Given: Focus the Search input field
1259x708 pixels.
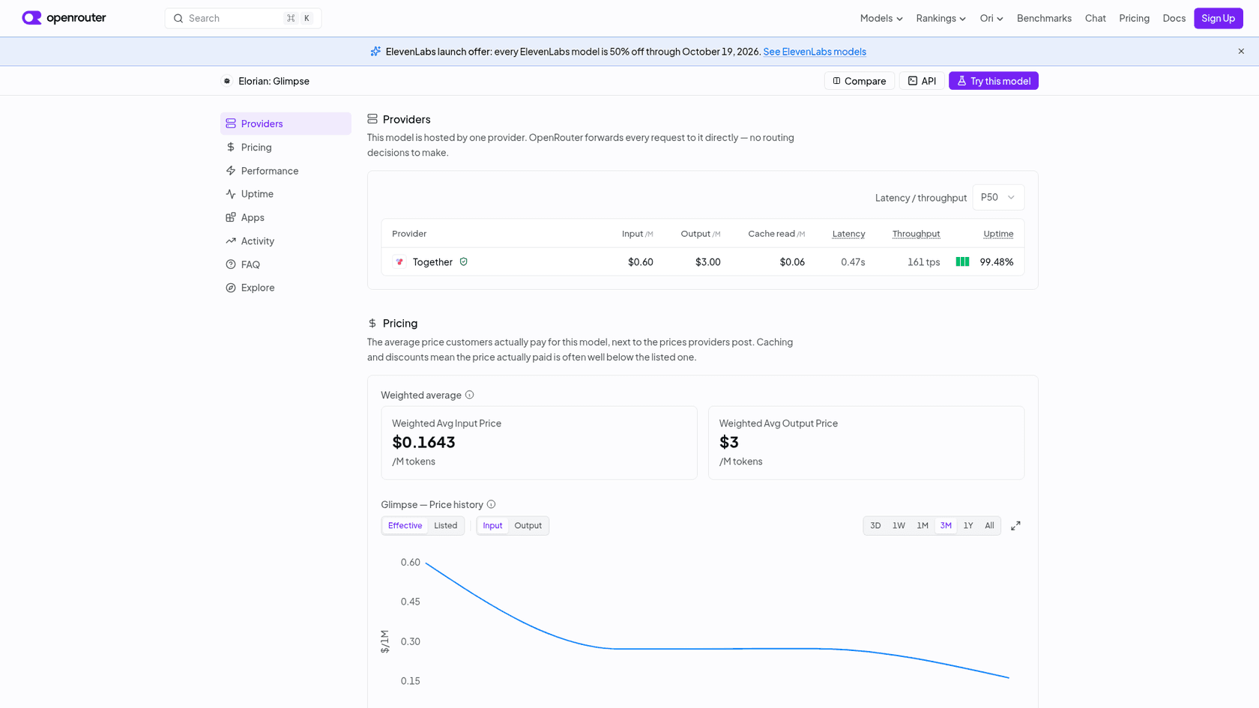Looking at the screenshot, I should tap(243, 18).
